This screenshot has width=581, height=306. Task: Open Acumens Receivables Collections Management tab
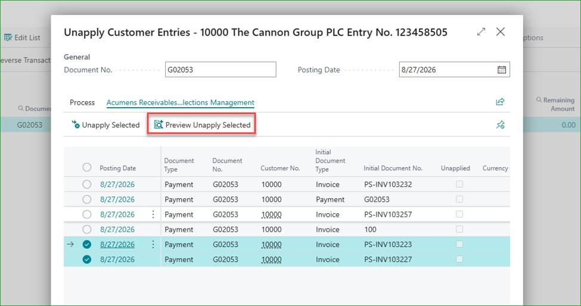click(180, 102)
